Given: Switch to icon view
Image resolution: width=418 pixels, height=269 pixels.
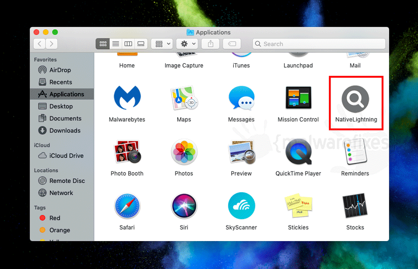Looking at the screenshot, I should [x=103, y=44].
